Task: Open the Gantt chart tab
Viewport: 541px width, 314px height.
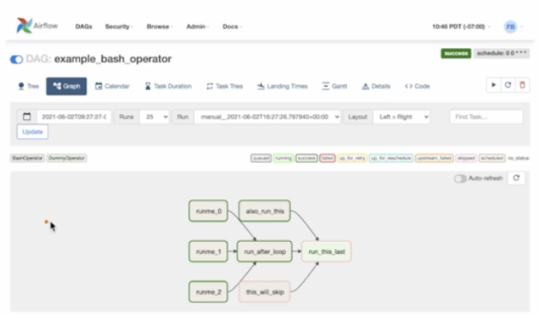Action: point(335,86)
